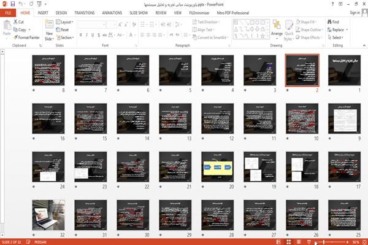Open the TRANSITIONS ribbon tab
The image size is (368, 245).
(x=85, y=13)
